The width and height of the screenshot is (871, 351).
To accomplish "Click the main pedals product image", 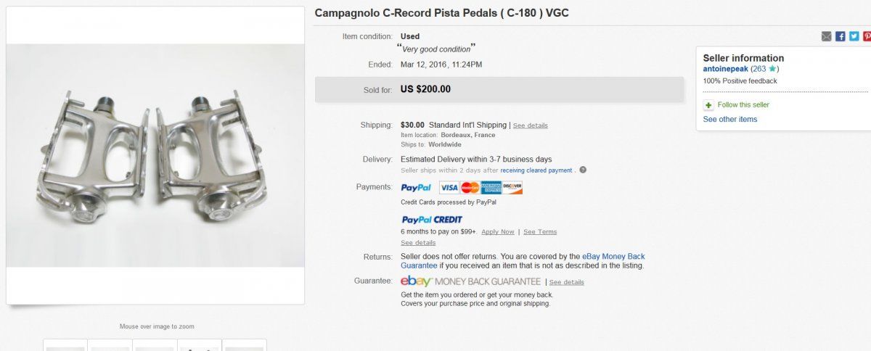I will pyautogui.click(x=155, y=155).
